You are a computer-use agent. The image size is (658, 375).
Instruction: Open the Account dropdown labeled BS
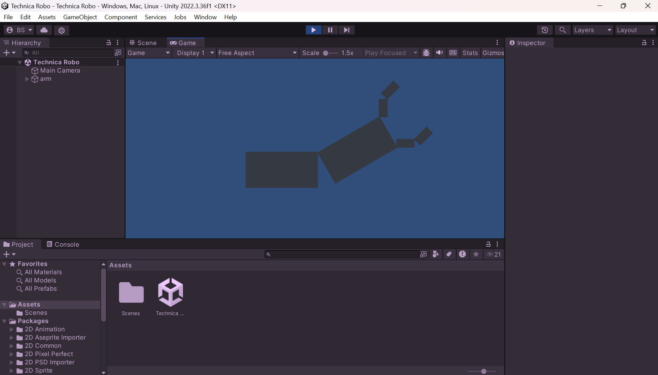[x=19, y=30]
